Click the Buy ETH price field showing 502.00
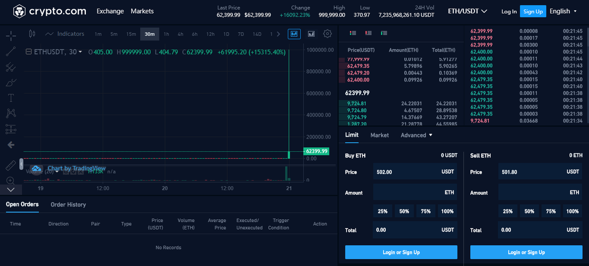589x266 pixels. coord(415,172)
